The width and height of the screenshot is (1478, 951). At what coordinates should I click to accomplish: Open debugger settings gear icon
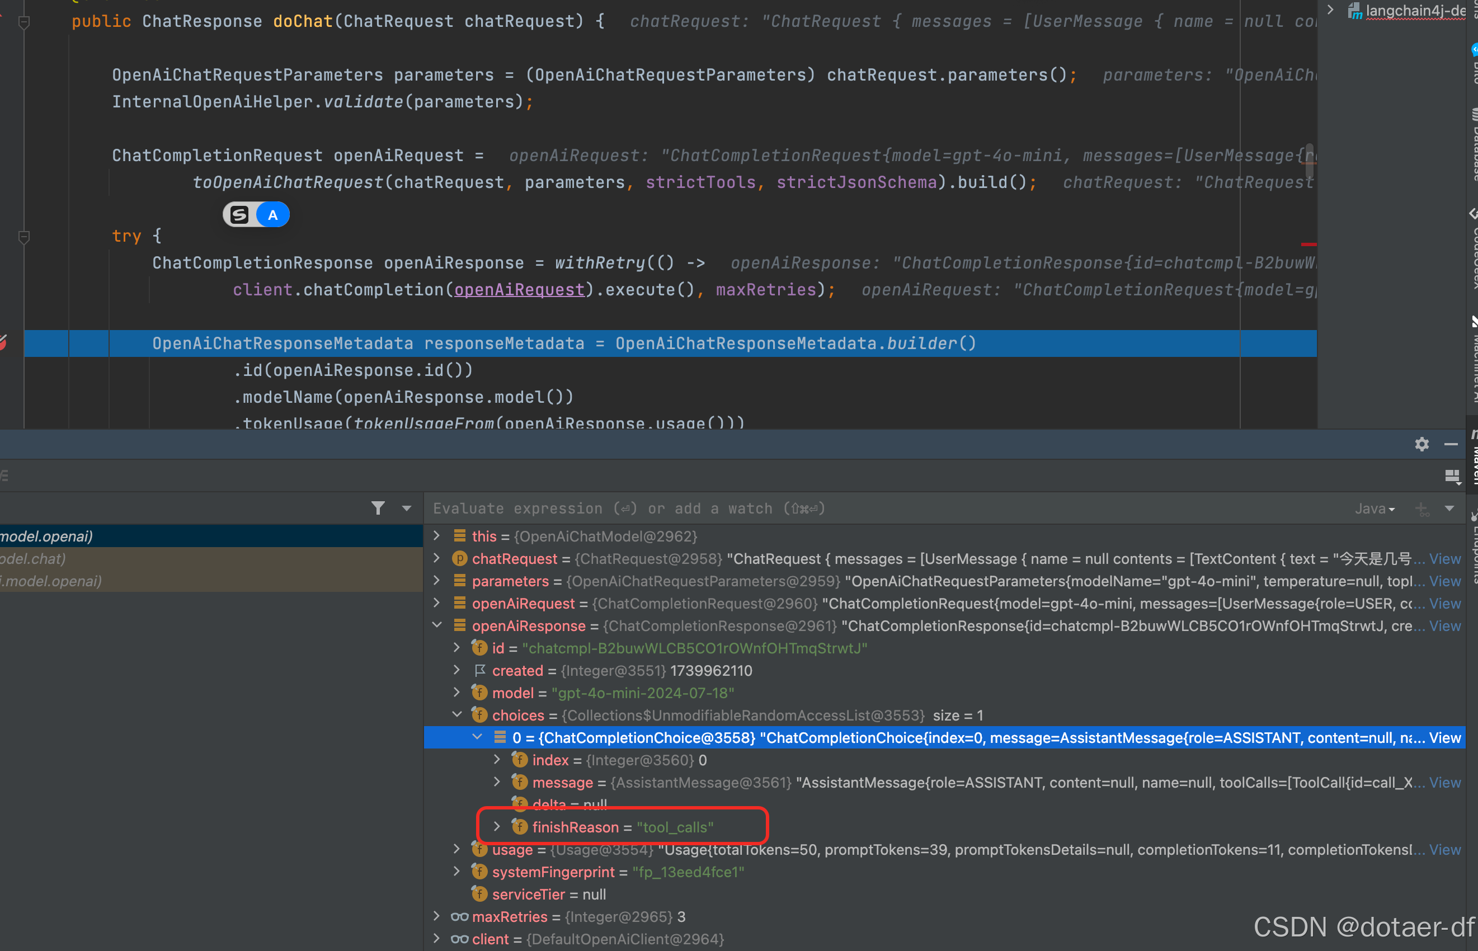[1422, 444]
